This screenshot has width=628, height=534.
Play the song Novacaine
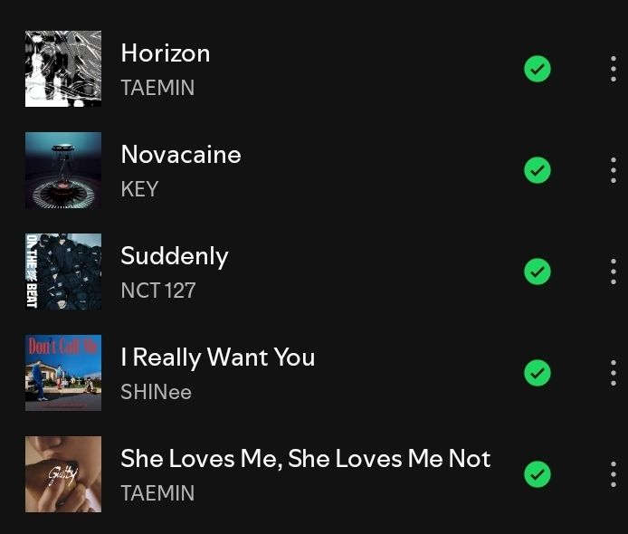coord(181,154)
